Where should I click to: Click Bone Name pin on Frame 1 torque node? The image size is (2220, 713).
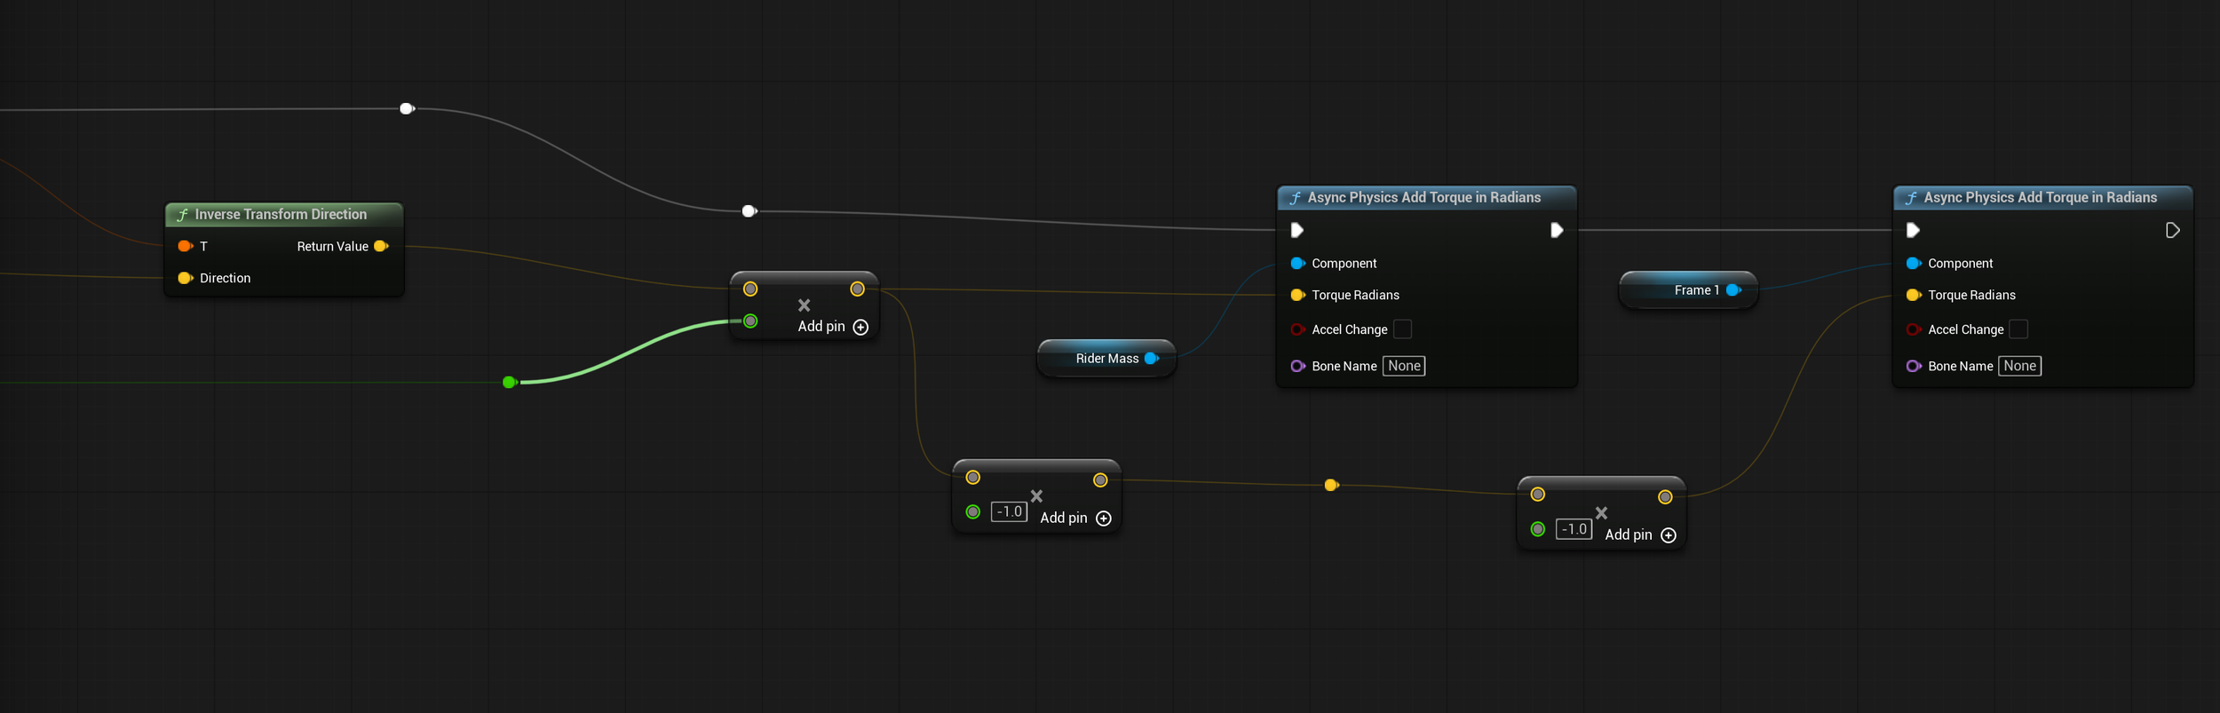(1914, 366)
